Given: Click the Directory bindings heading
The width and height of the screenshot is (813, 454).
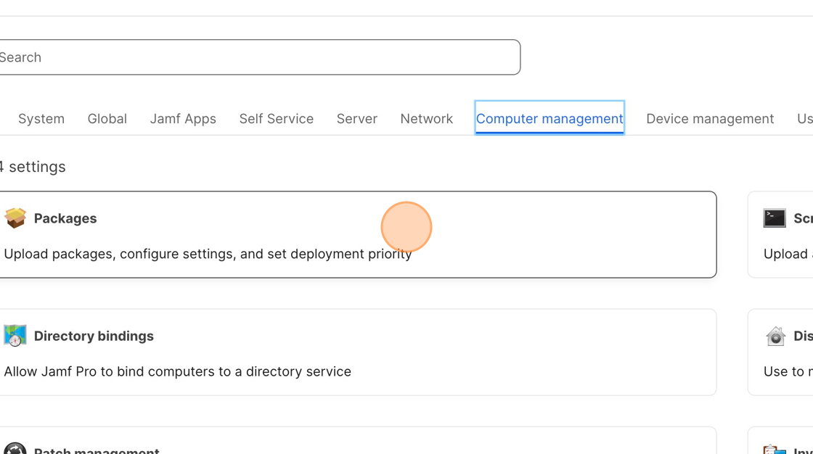Looking at the screenshot, I should coord(94,336).
